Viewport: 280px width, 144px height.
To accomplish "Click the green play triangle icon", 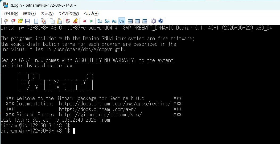I will (x=92, y=21).
